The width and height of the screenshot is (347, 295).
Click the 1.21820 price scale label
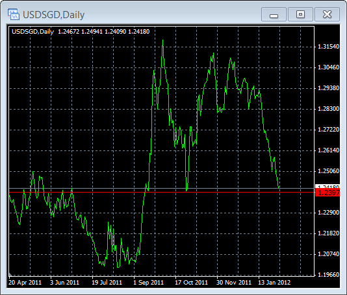328,233
